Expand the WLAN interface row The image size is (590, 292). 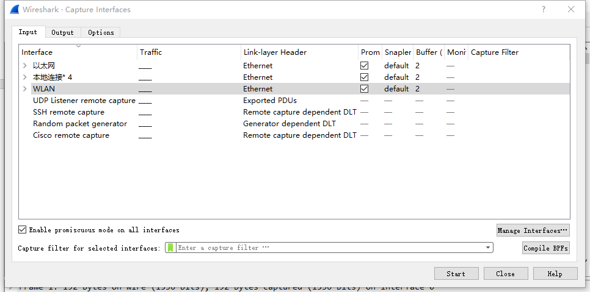tap(25, 89)
